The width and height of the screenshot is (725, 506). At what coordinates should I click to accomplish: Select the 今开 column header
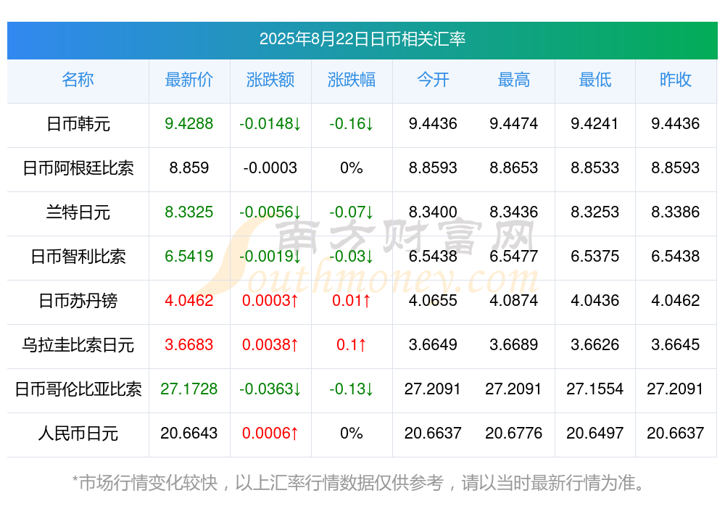click(433, 80)
